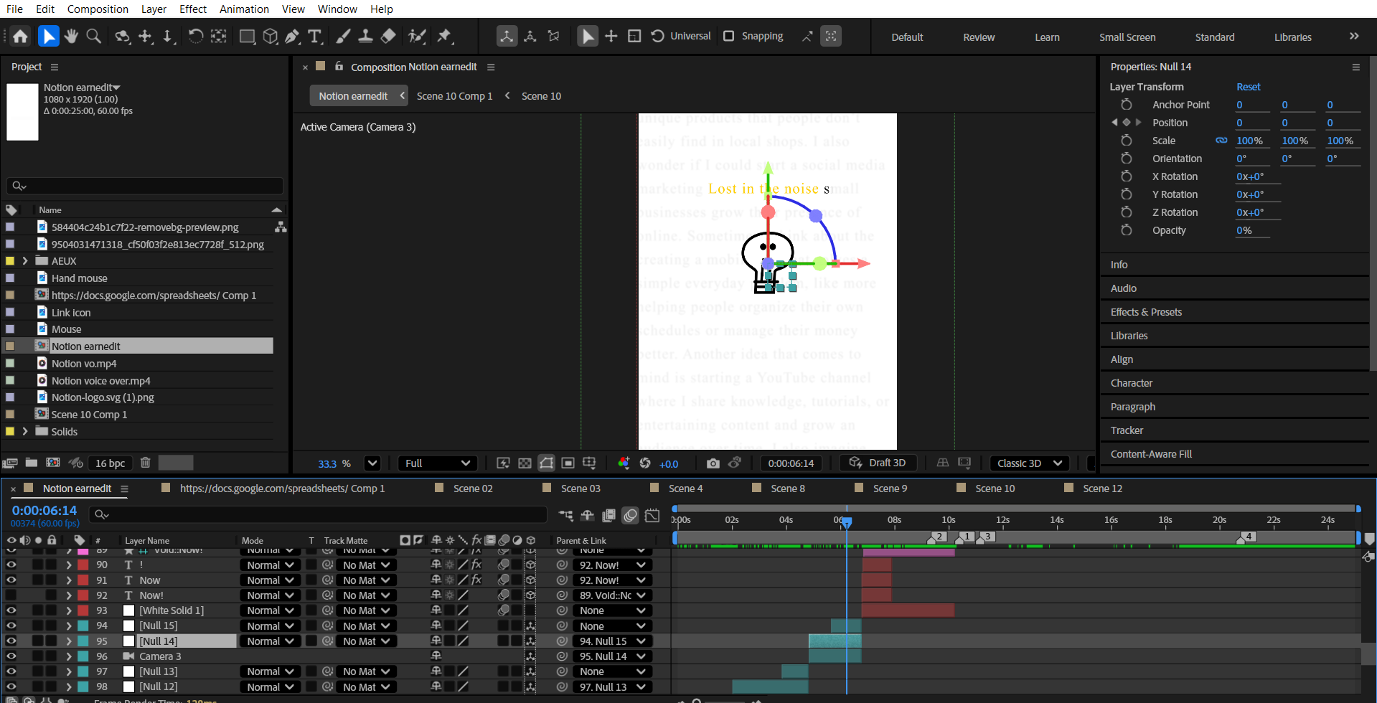
Task: Reset the Layer Transform properties
Action: tap(1248, 87)
